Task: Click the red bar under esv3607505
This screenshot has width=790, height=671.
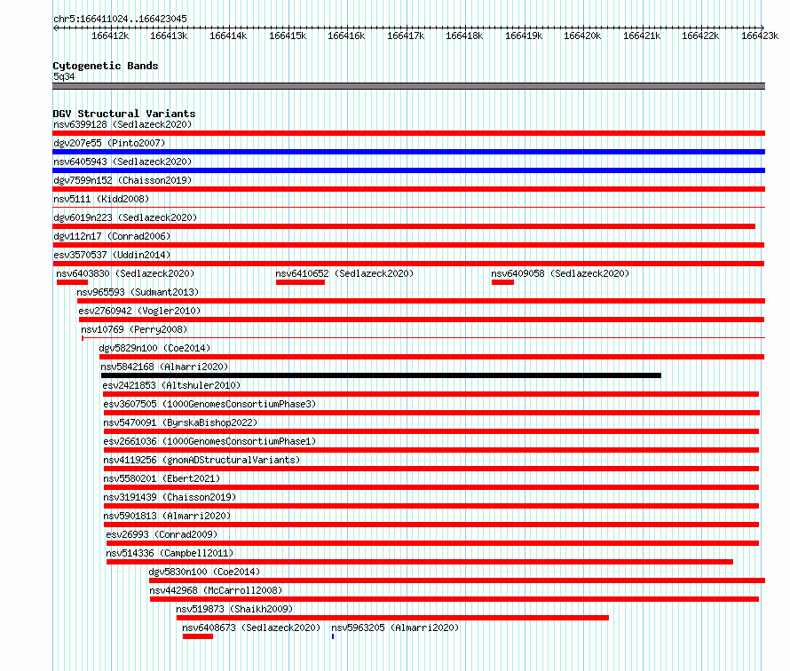Action: (x=431, y=413)
